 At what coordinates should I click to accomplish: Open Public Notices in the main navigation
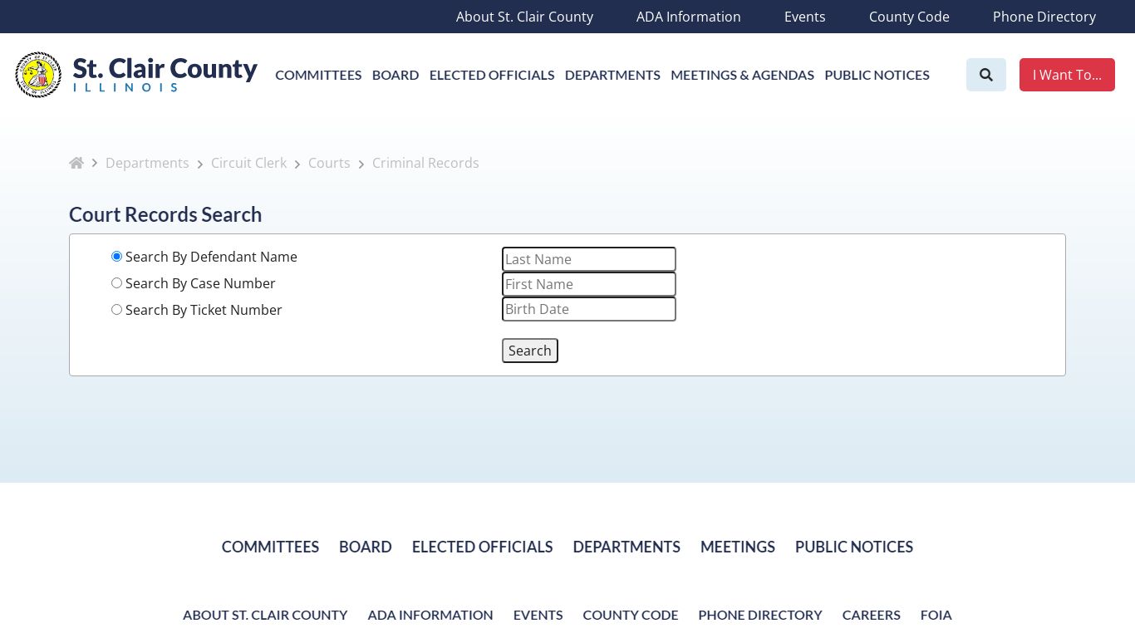877,75
